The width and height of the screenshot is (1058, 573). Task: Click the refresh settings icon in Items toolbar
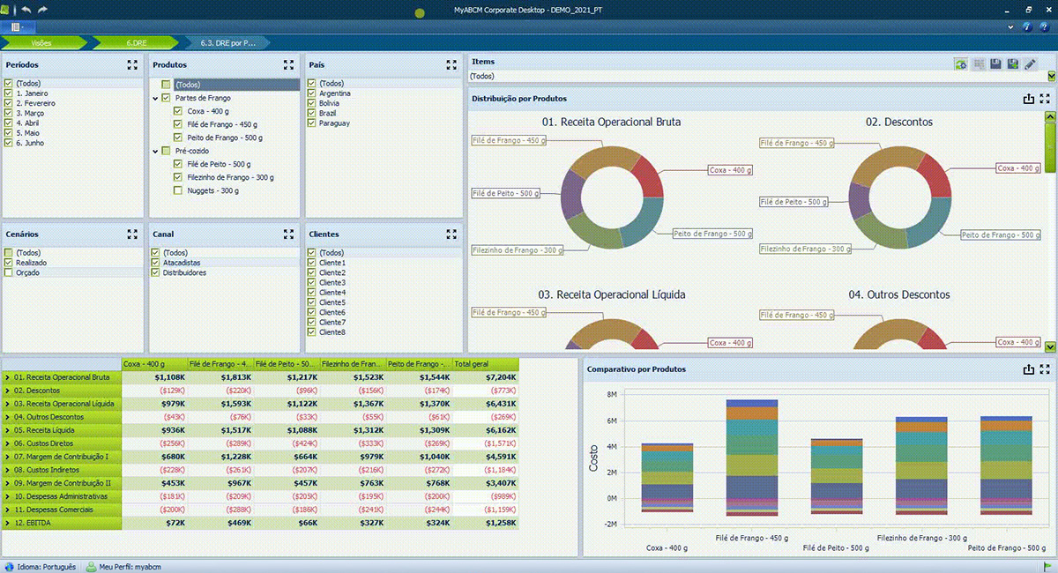[x=961, y=64]
